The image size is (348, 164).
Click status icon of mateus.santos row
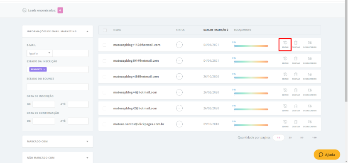[x=179, y=124]
